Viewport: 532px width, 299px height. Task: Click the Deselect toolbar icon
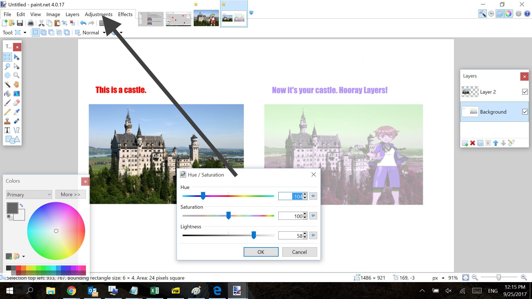[72, 23]
